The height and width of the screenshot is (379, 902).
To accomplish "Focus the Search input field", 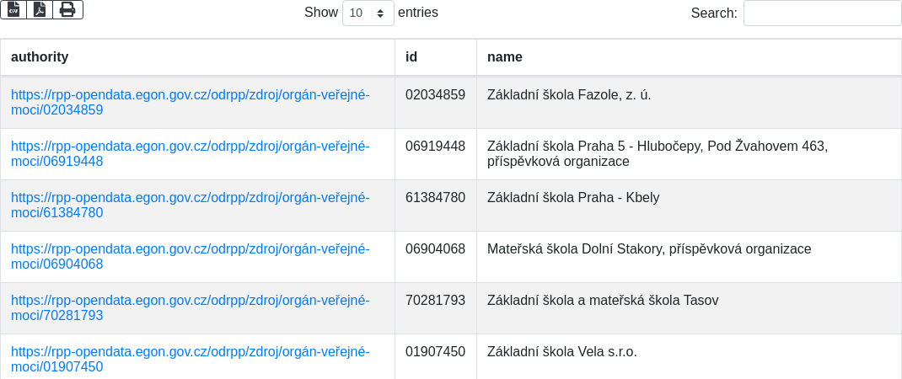I will click(822, 13).
